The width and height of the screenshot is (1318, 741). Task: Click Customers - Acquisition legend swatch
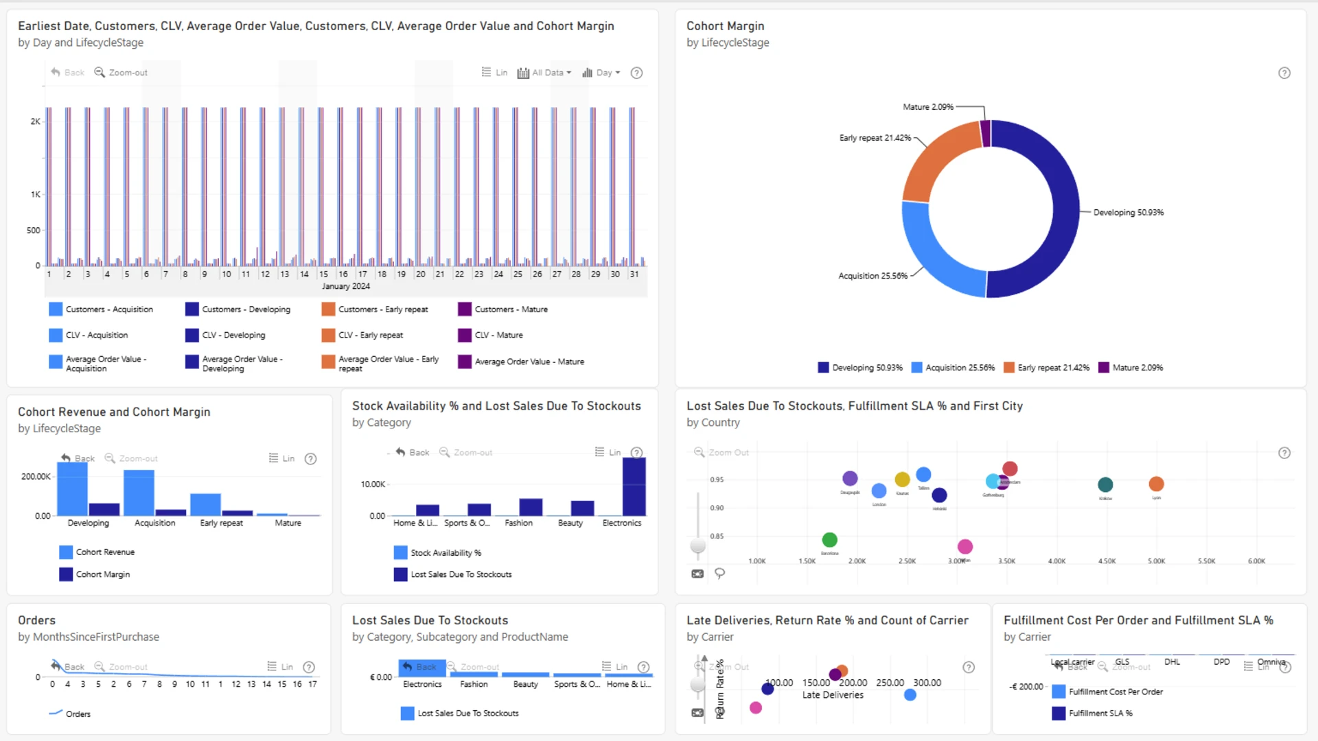[x=56, y=309]
